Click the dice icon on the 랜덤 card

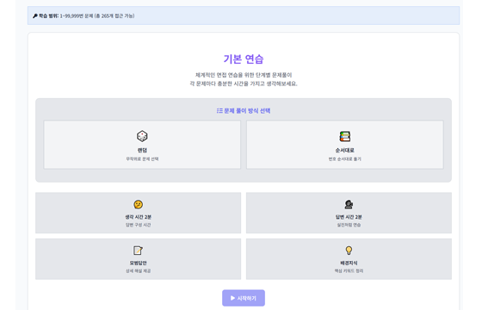(142, 136)
